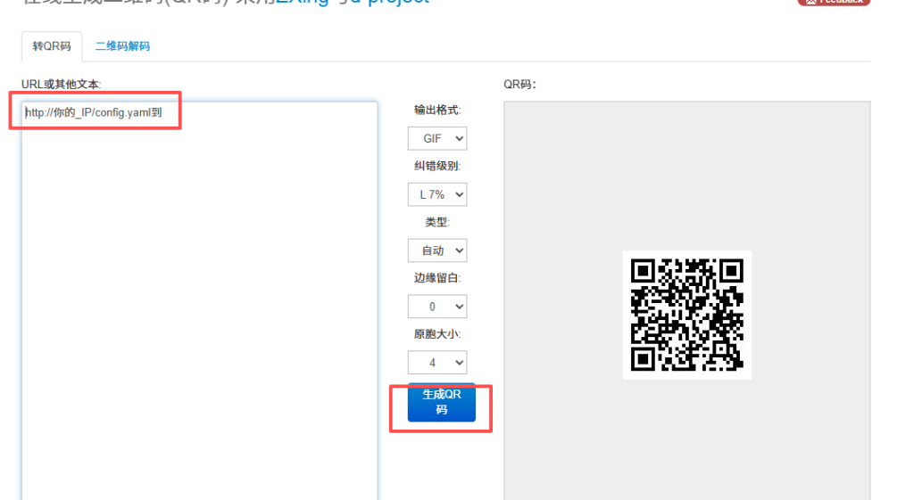
Task: Open the 边缘留白 dropdown showing 0
Action: pos(437,307)
